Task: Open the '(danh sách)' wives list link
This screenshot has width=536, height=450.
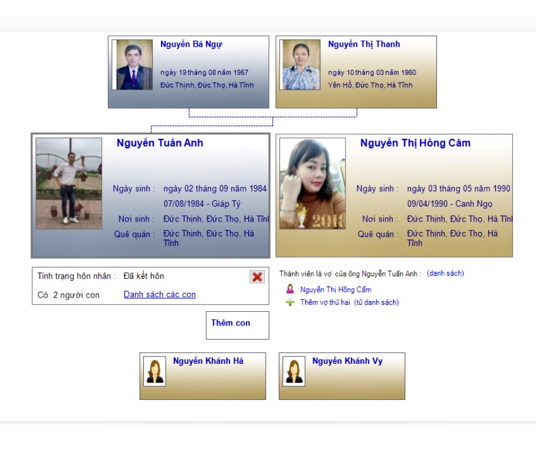Action: click(445, 273)
